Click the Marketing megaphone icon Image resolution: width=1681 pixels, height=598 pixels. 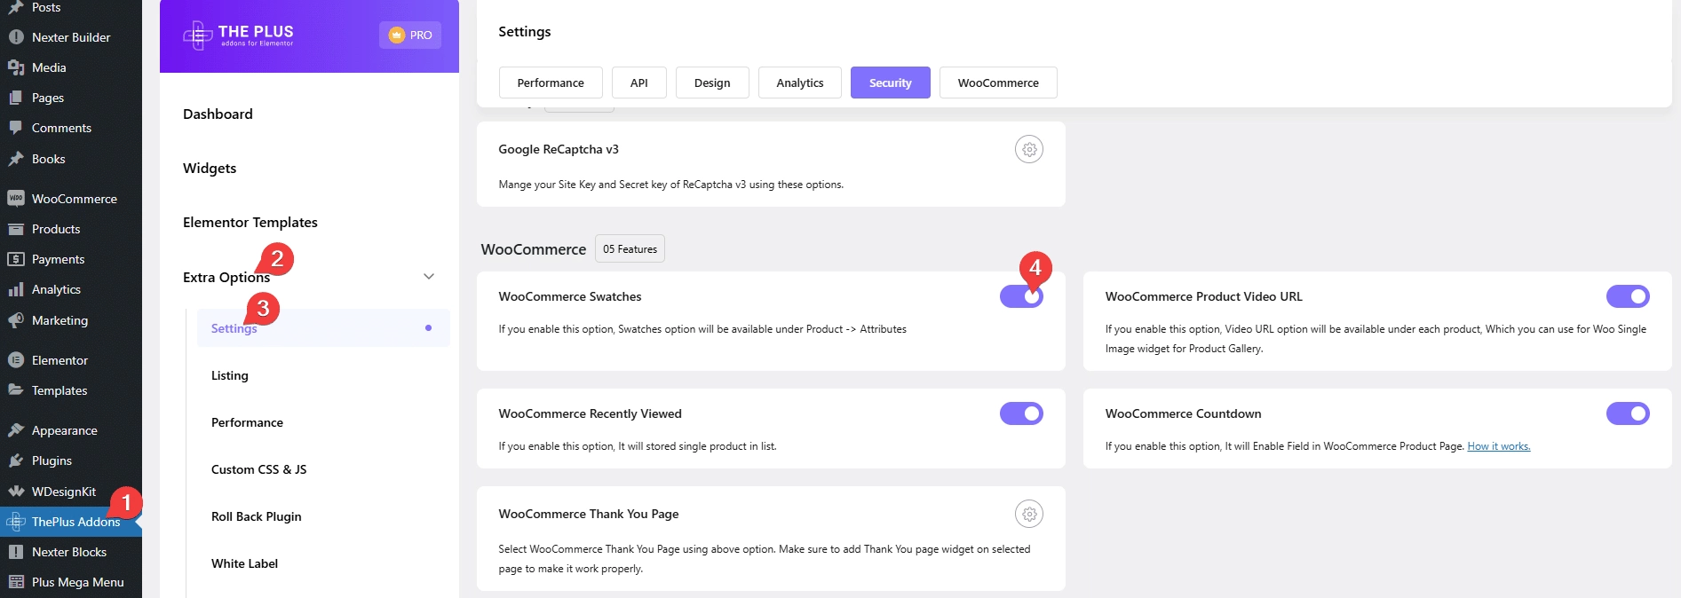pyautogui.click(x=16, y=320)
